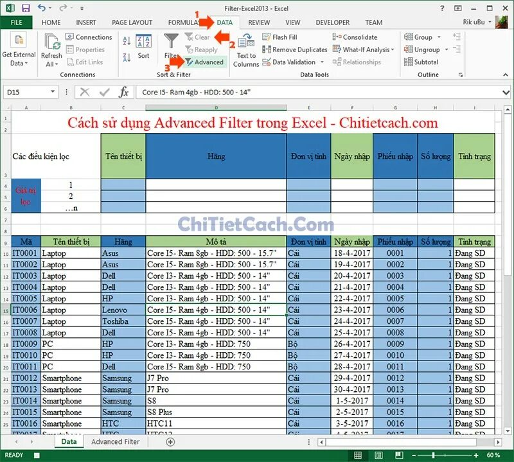The width and height of the screenshot is (514, 462).
Task: Click Group outline command
Action: (x=418, y=37)
